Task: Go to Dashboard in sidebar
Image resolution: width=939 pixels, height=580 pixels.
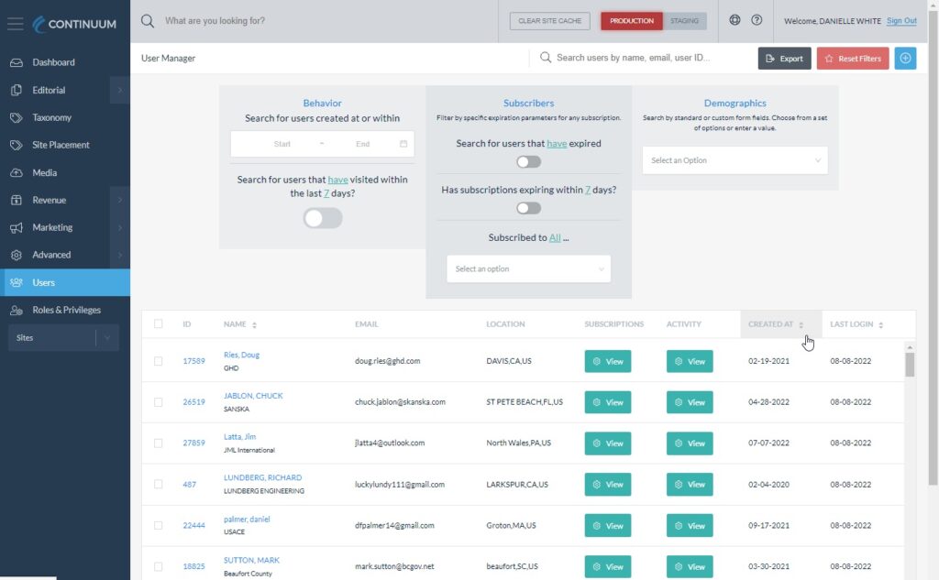Action: (53, 62)
